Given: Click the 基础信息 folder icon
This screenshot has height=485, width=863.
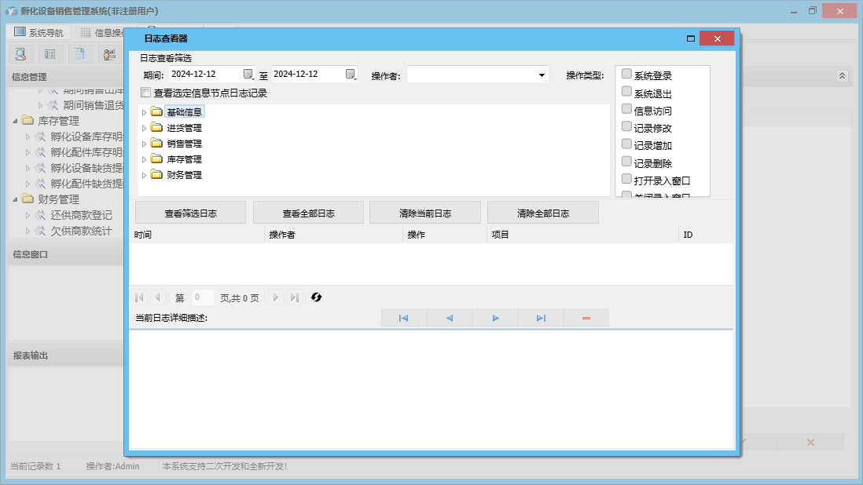Looking at the screenshot, I should point(157,112).
